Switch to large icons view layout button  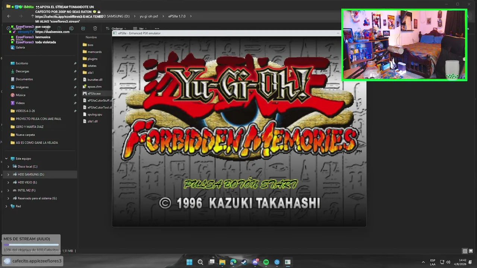[x=471, y=251]
